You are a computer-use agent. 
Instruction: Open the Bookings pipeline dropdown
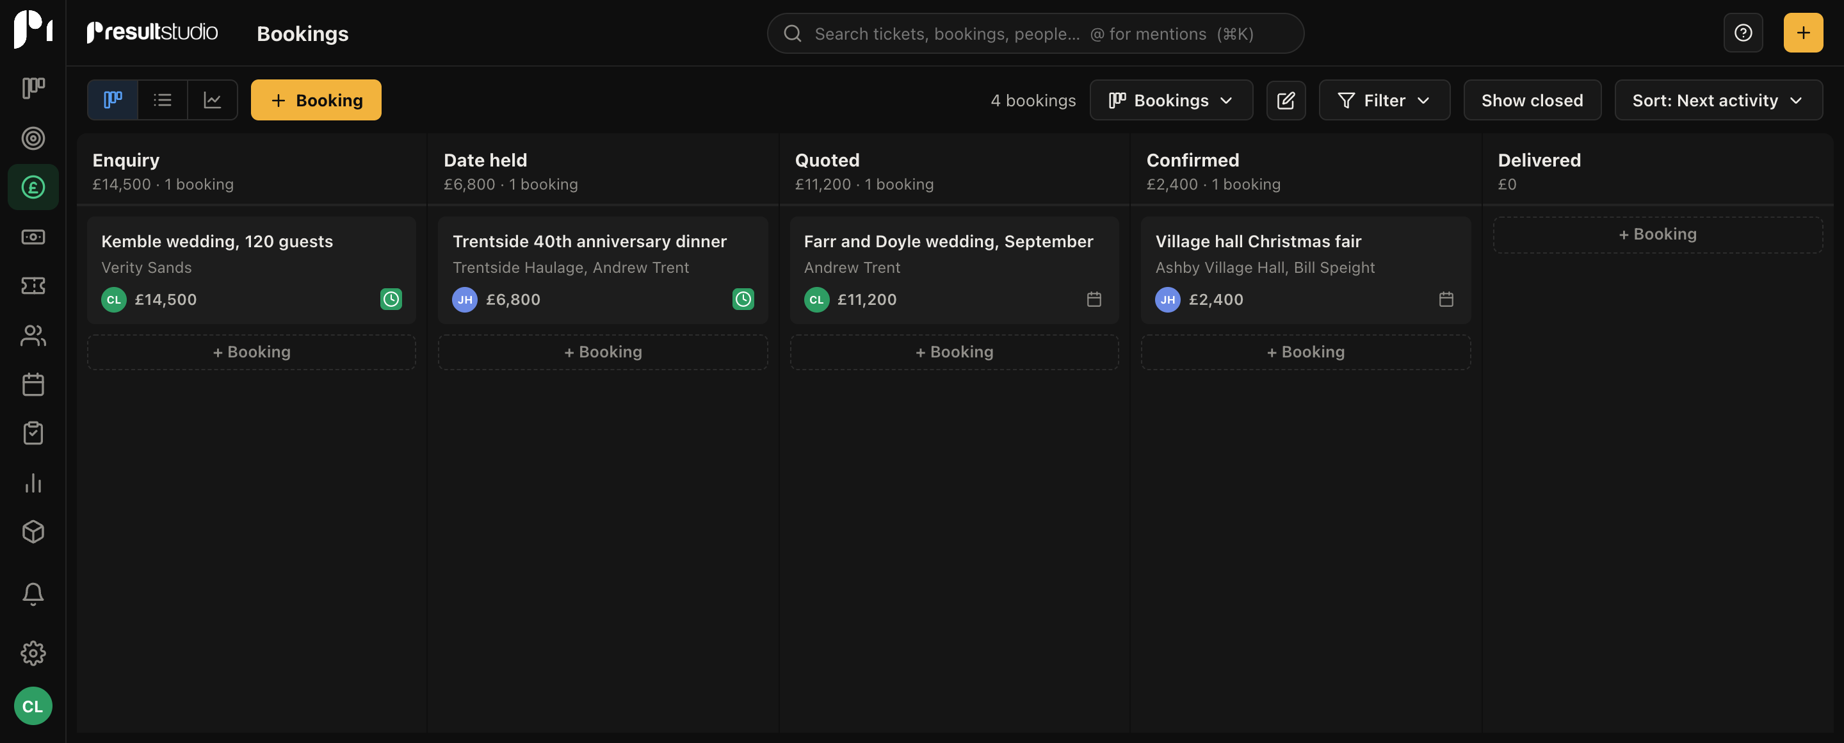click(1171, 100)
